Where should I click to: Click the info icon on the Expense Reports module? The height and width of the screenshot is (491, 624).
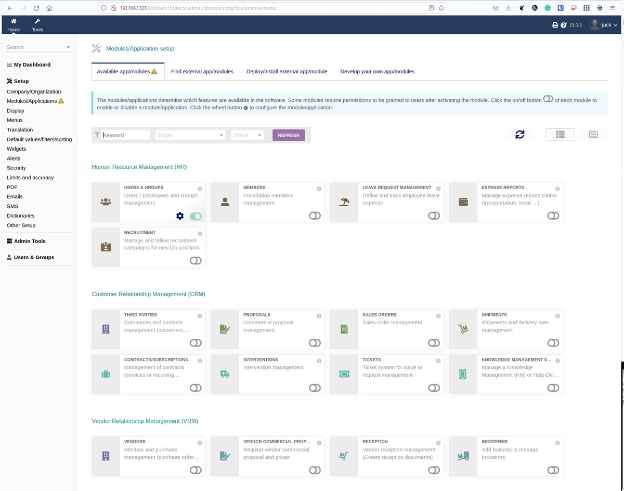point(557,189)
